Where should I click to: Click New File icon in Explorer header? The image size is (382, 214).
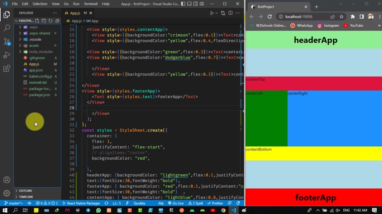37,21
